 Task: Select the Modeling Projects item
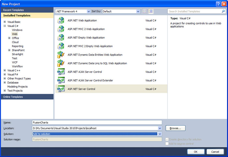(x=18, y=87)
